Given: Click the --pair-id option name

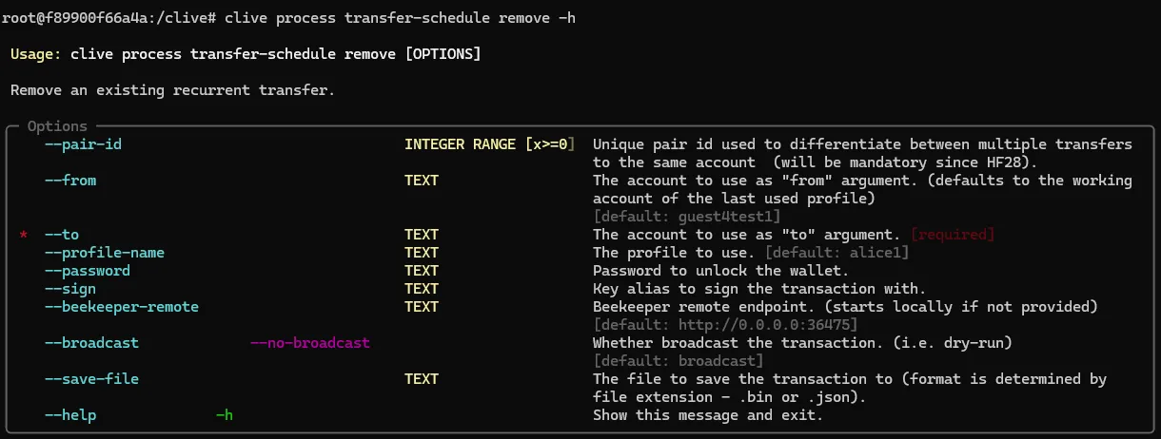Looking at the screenshot, I should (x=84, y=144).
